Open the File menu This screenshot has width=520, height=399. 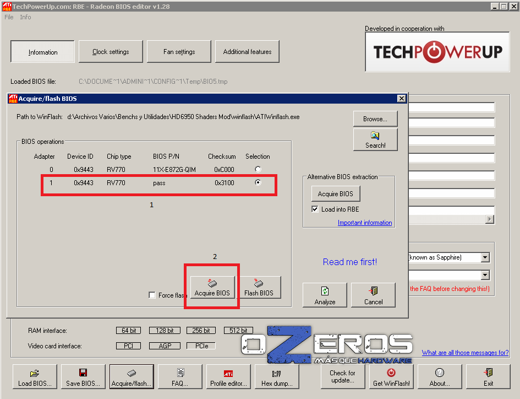click(9, 17)
